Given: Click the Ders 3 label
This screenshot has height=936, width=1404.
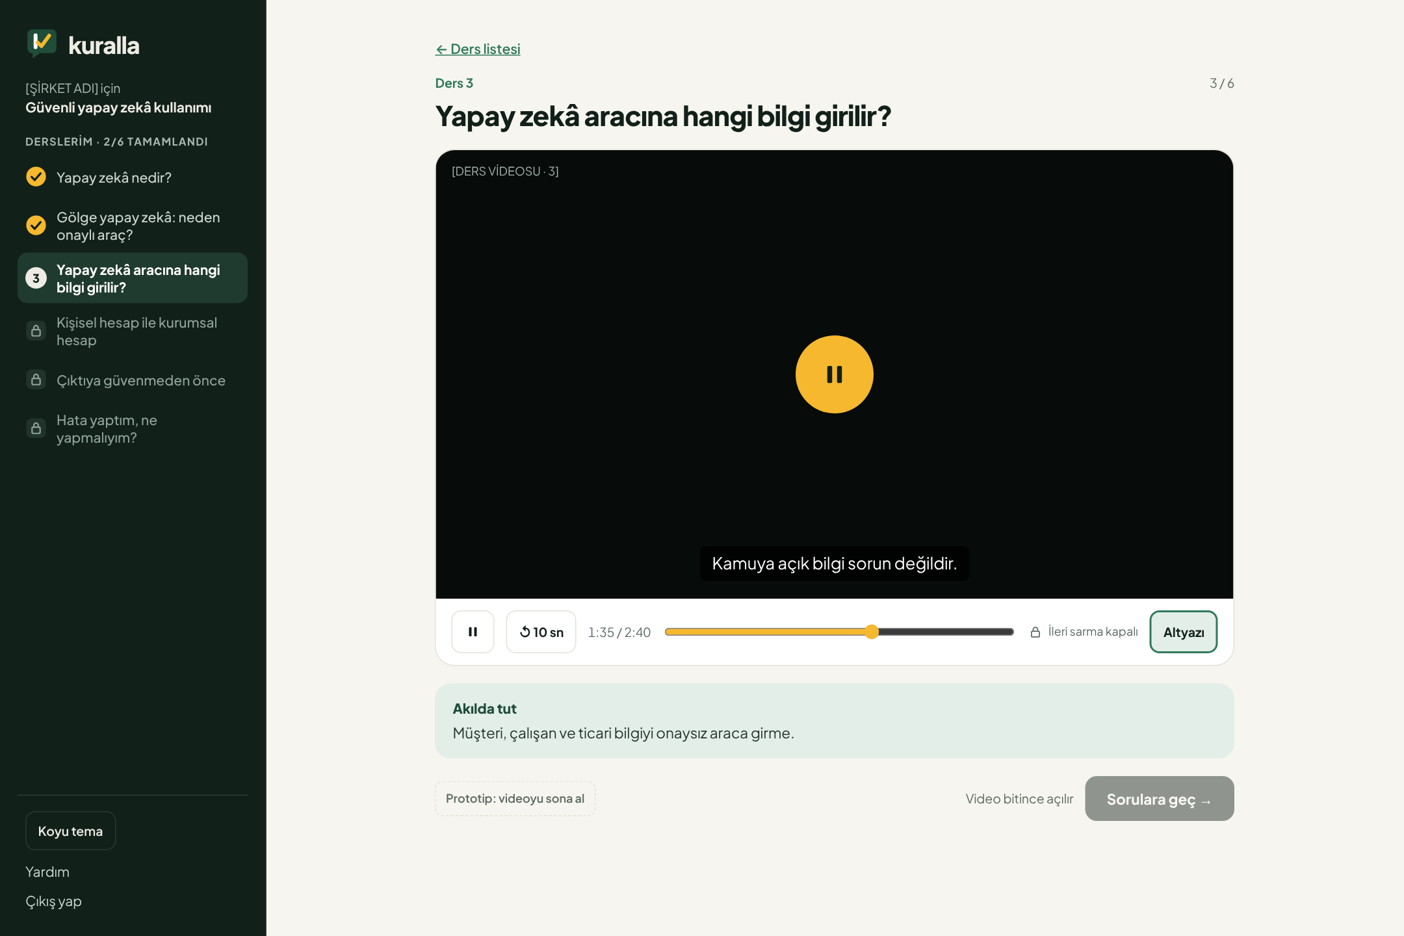Looking at the screenshot, I should tap(454, 83).
